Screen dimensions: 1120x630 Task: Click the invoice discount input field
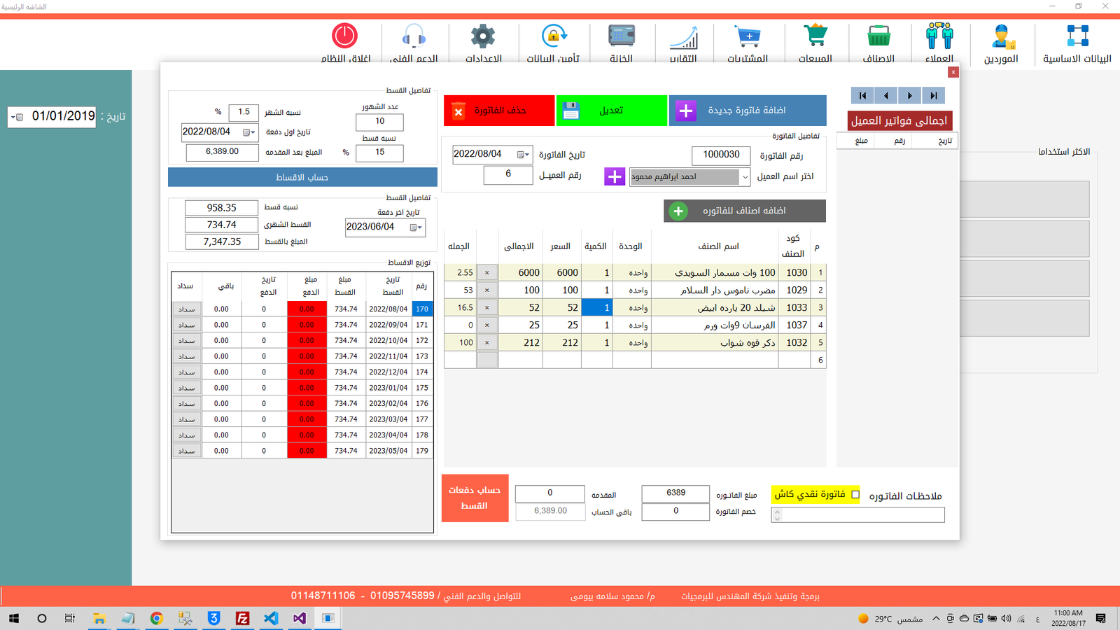675,511
